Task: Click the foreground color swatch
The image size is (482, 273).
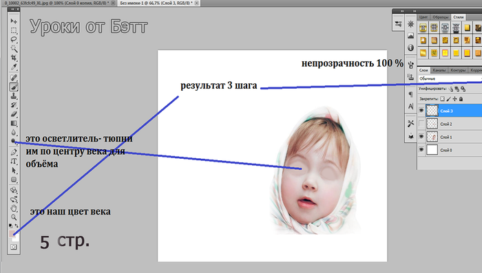Action: click(x=12, y=234)
